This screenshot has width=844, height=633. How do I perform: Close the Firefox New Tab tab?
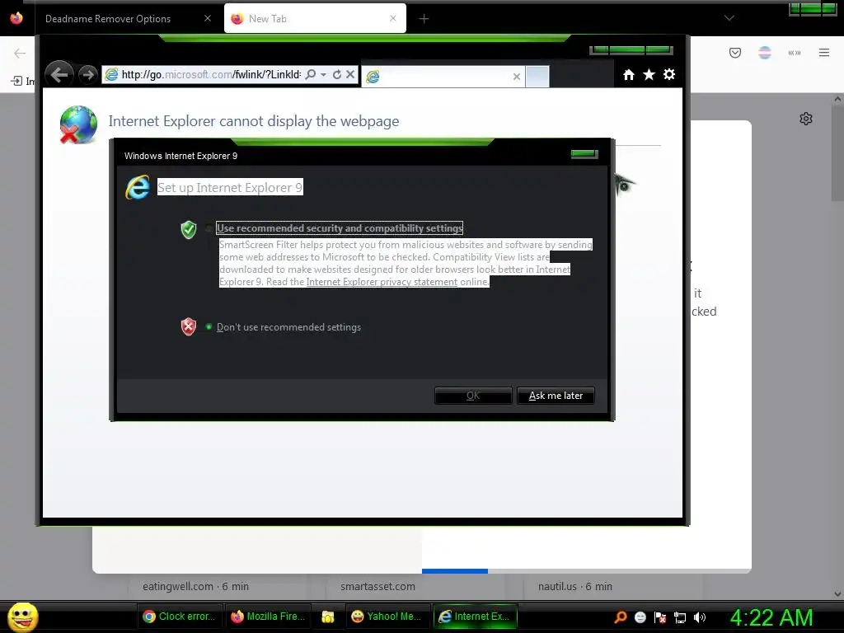(393, 18)
